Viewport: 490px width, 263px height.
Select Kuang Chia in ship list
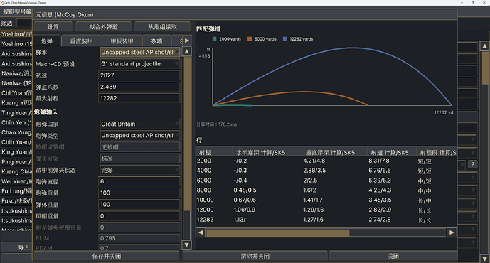(16, 171)
